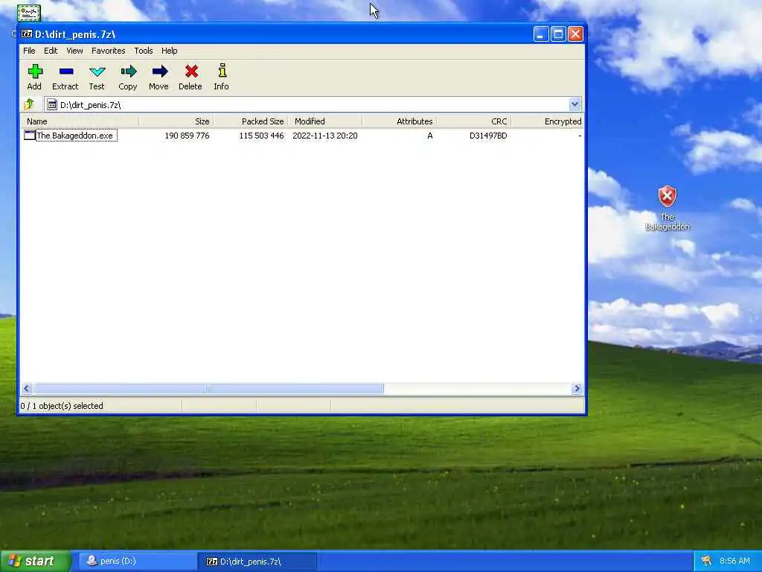Open the Windows start button
The height and width of the screenshot is (572, 762).
click(36, 561)
